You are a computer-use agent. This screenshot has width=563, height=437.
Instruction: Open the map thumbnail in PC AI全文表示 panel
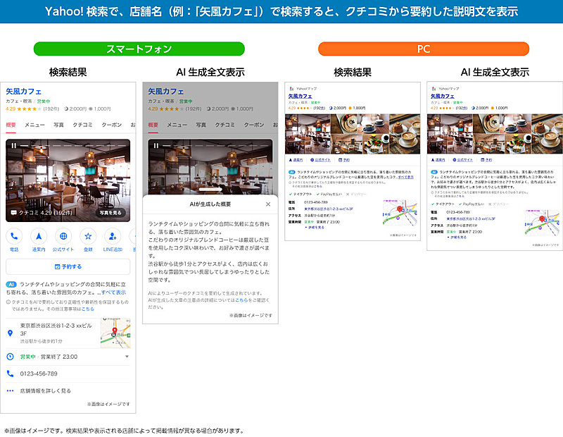coord(542,223)
